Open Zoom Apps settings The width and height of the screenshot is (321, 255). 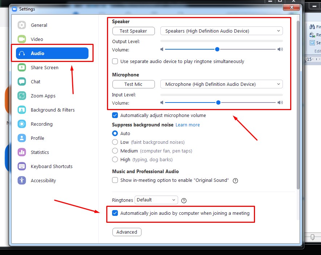click(43, 96)
